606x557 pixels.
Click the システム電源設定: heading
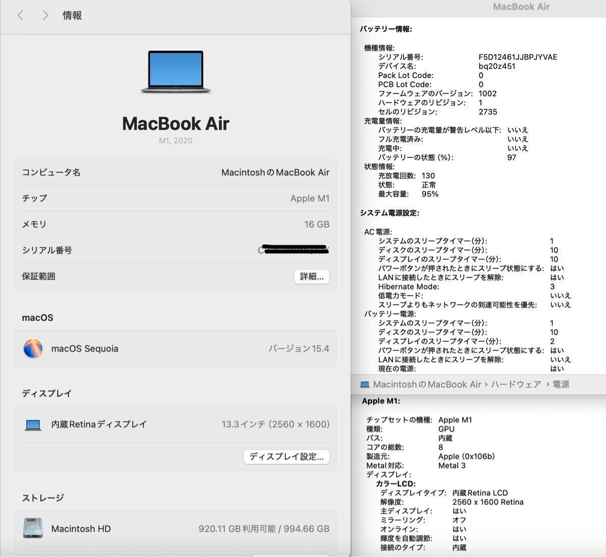tap(389, 213)
